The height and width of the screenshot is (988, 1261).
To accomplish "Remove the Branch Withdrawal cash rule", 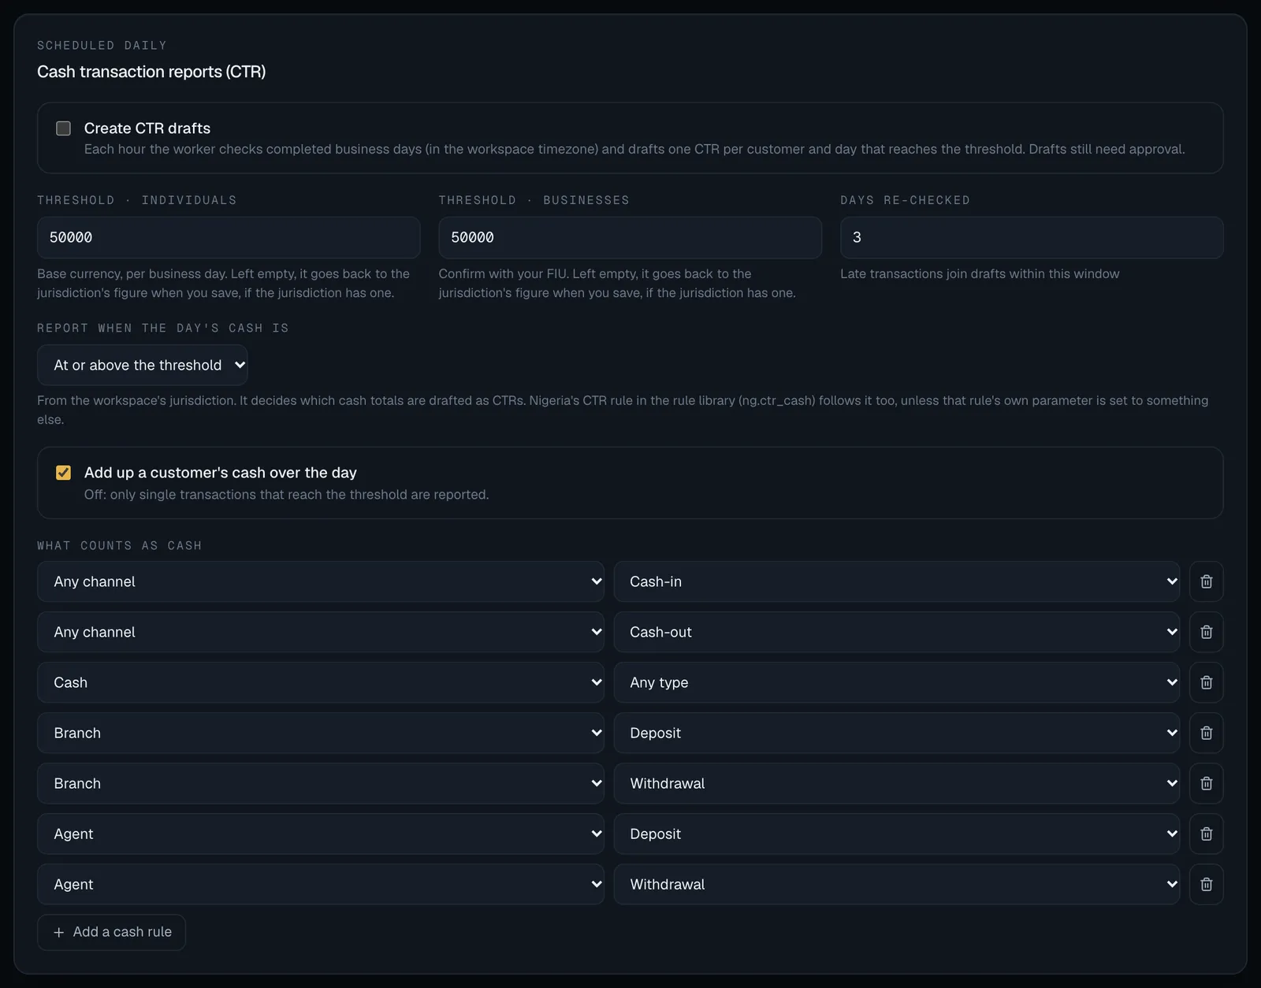I will coord(1206,783).
